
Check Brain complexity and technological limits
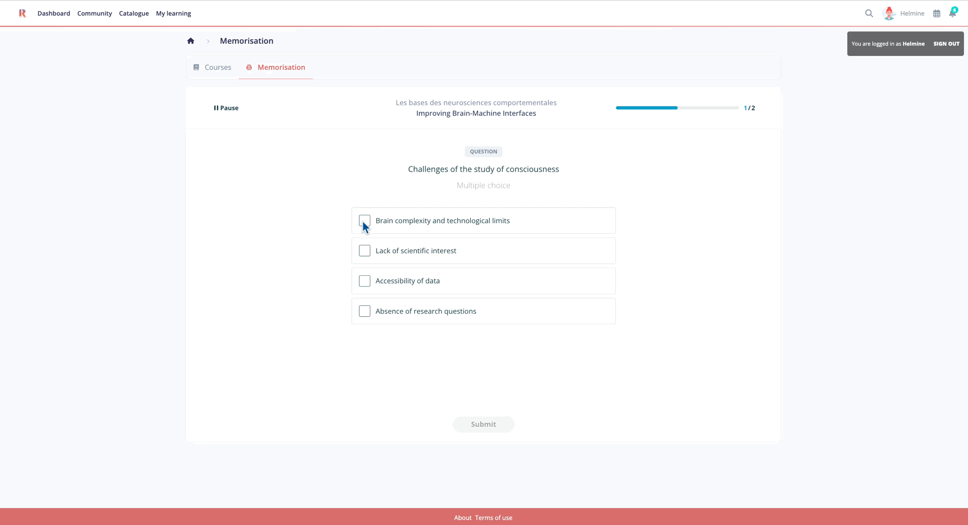pyautogui.click(x=364, y=221)
